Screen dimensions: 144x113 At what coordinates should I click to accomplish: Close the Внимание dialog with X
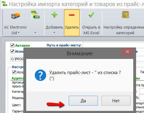pos(127,52)
